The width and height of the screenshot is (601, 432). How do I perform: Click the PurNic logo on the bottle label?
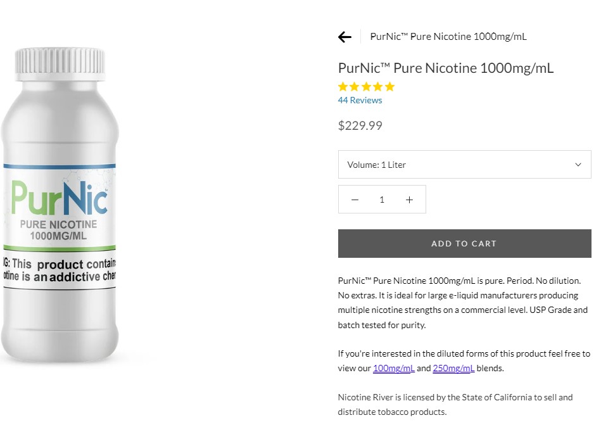point(60,198)
